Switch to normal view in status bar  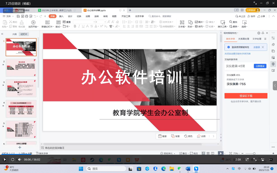(x=203, y=153)
